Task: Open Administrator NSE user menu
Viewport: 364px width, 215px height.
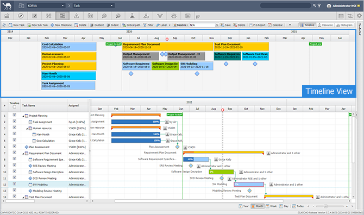Action: pos(343,6)
